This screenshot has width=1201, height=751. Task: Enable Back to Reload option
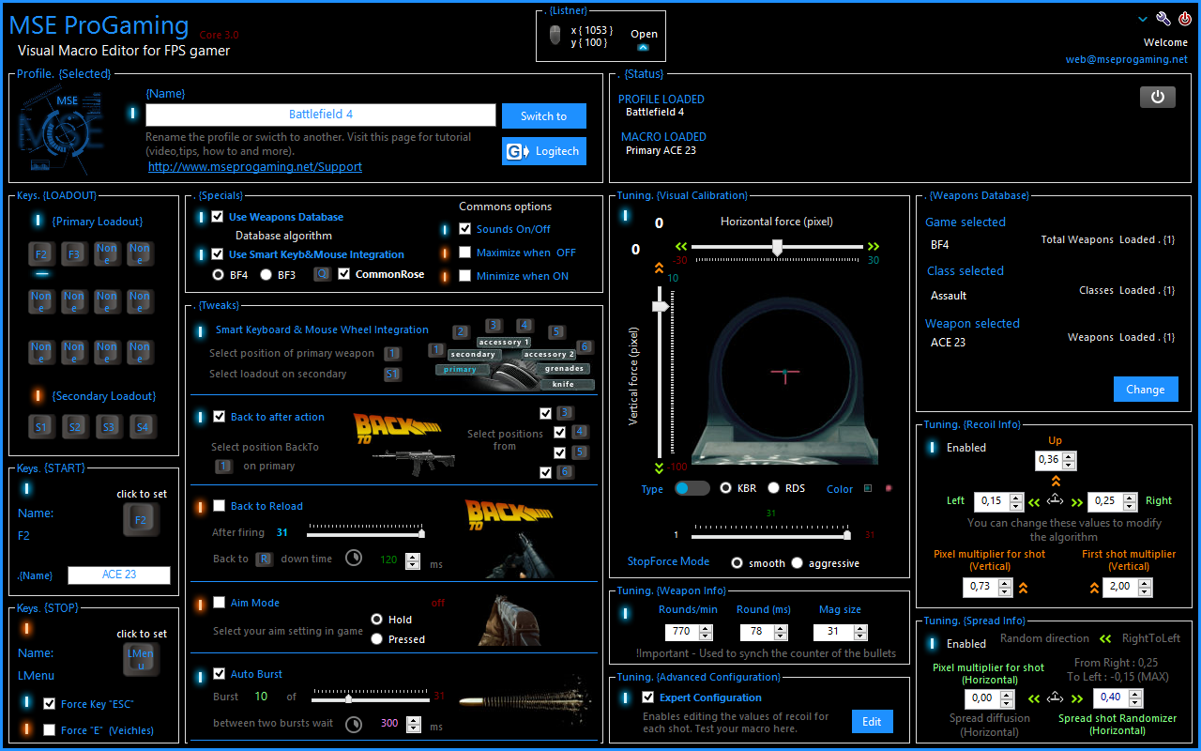point(220,506)
